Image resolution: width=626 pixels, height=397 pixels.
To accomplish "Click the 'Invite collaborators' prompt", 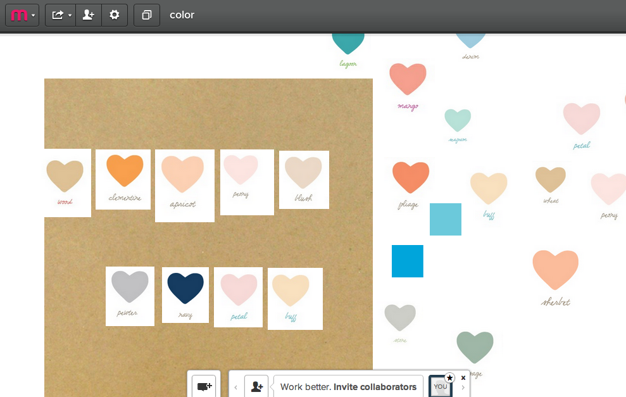I will (348, 387).
